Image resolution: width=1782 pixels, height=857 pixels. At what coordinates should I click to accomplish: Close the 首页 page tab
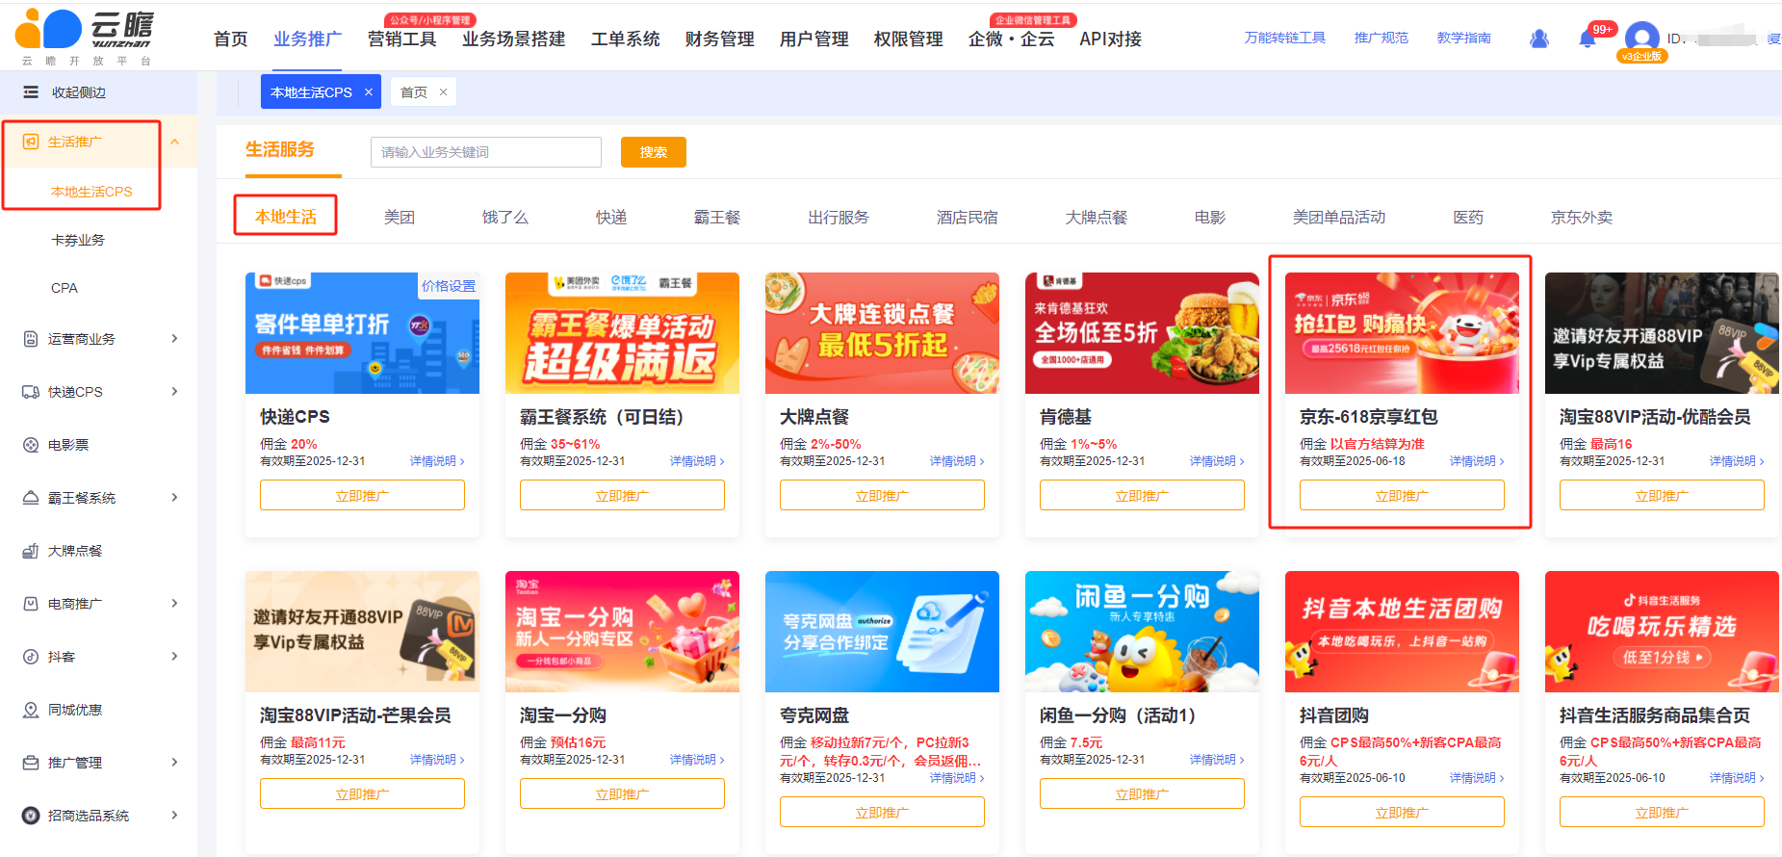(443, 92)
